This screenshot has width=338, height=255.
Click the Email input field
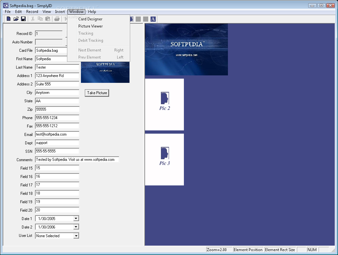(57, 134)
